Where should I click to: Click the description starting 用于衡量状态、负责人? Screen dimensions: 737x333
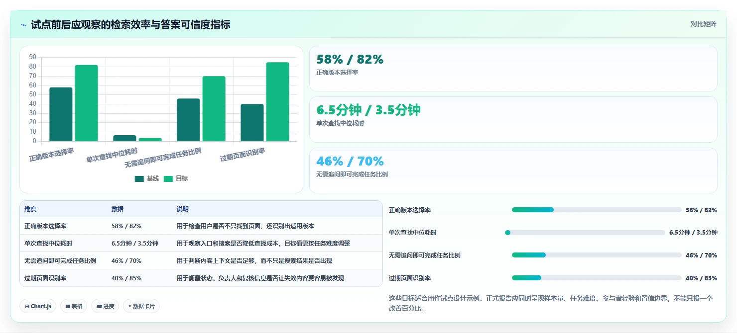click(260, 278)
